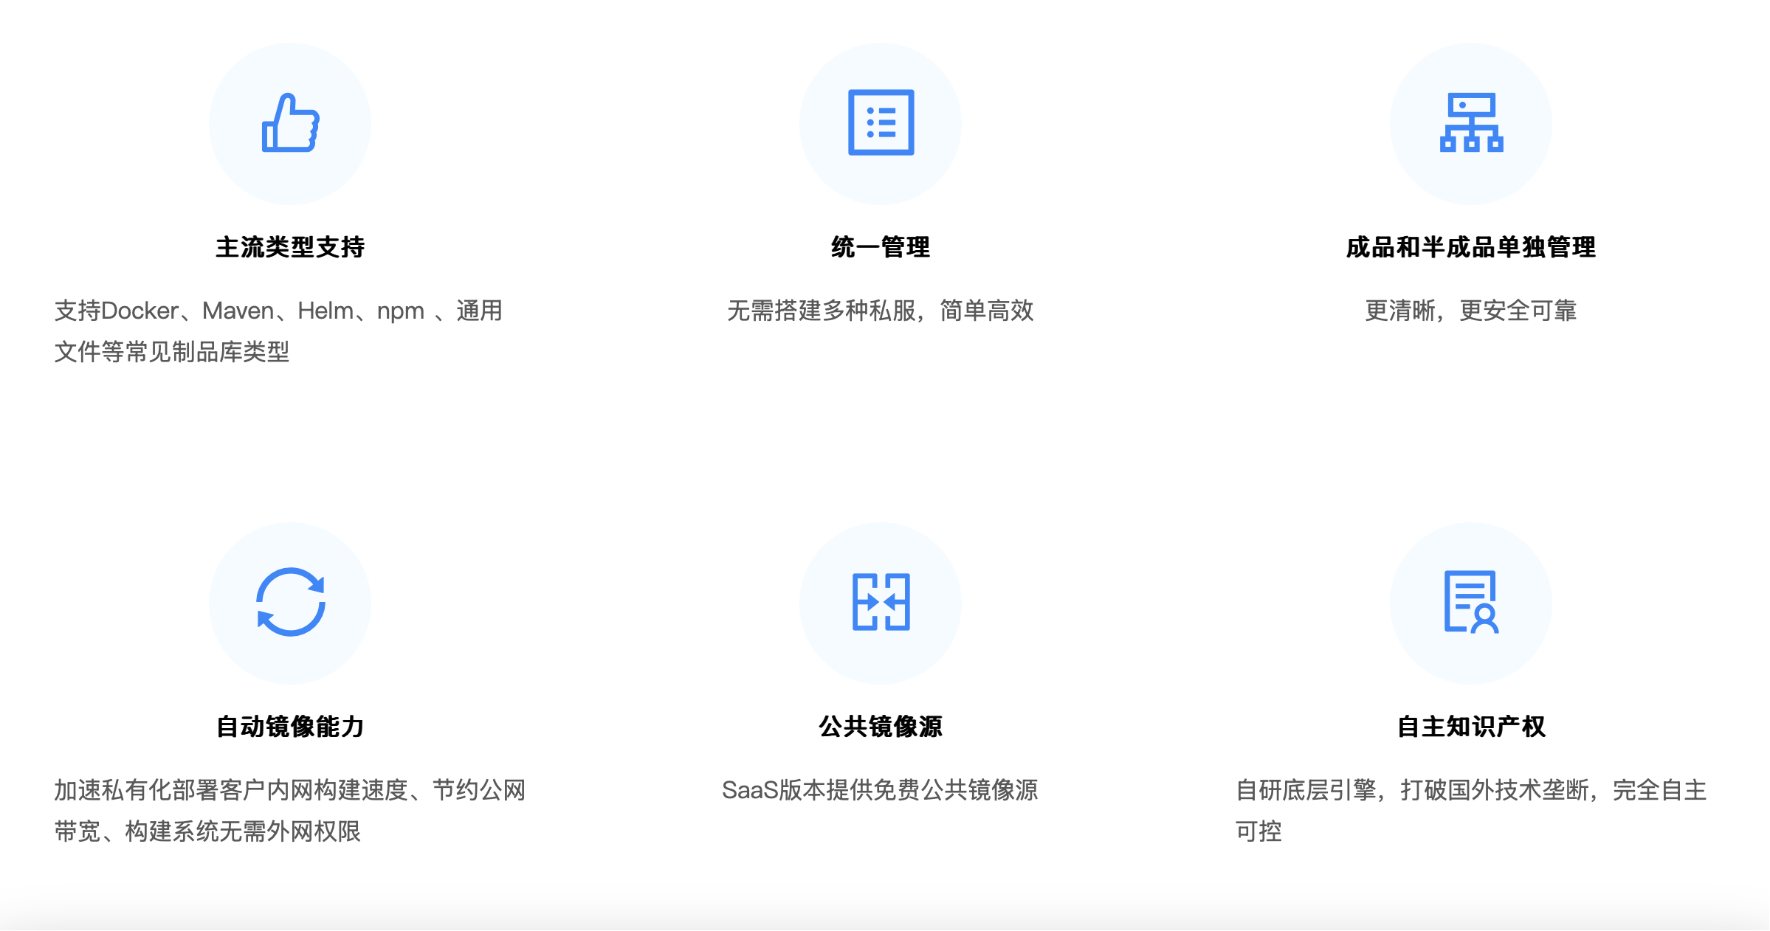Click the 无需搭建多种私服 description text
The width and height of the screenshot is (1770, 931).
click(x=881, y=311)
